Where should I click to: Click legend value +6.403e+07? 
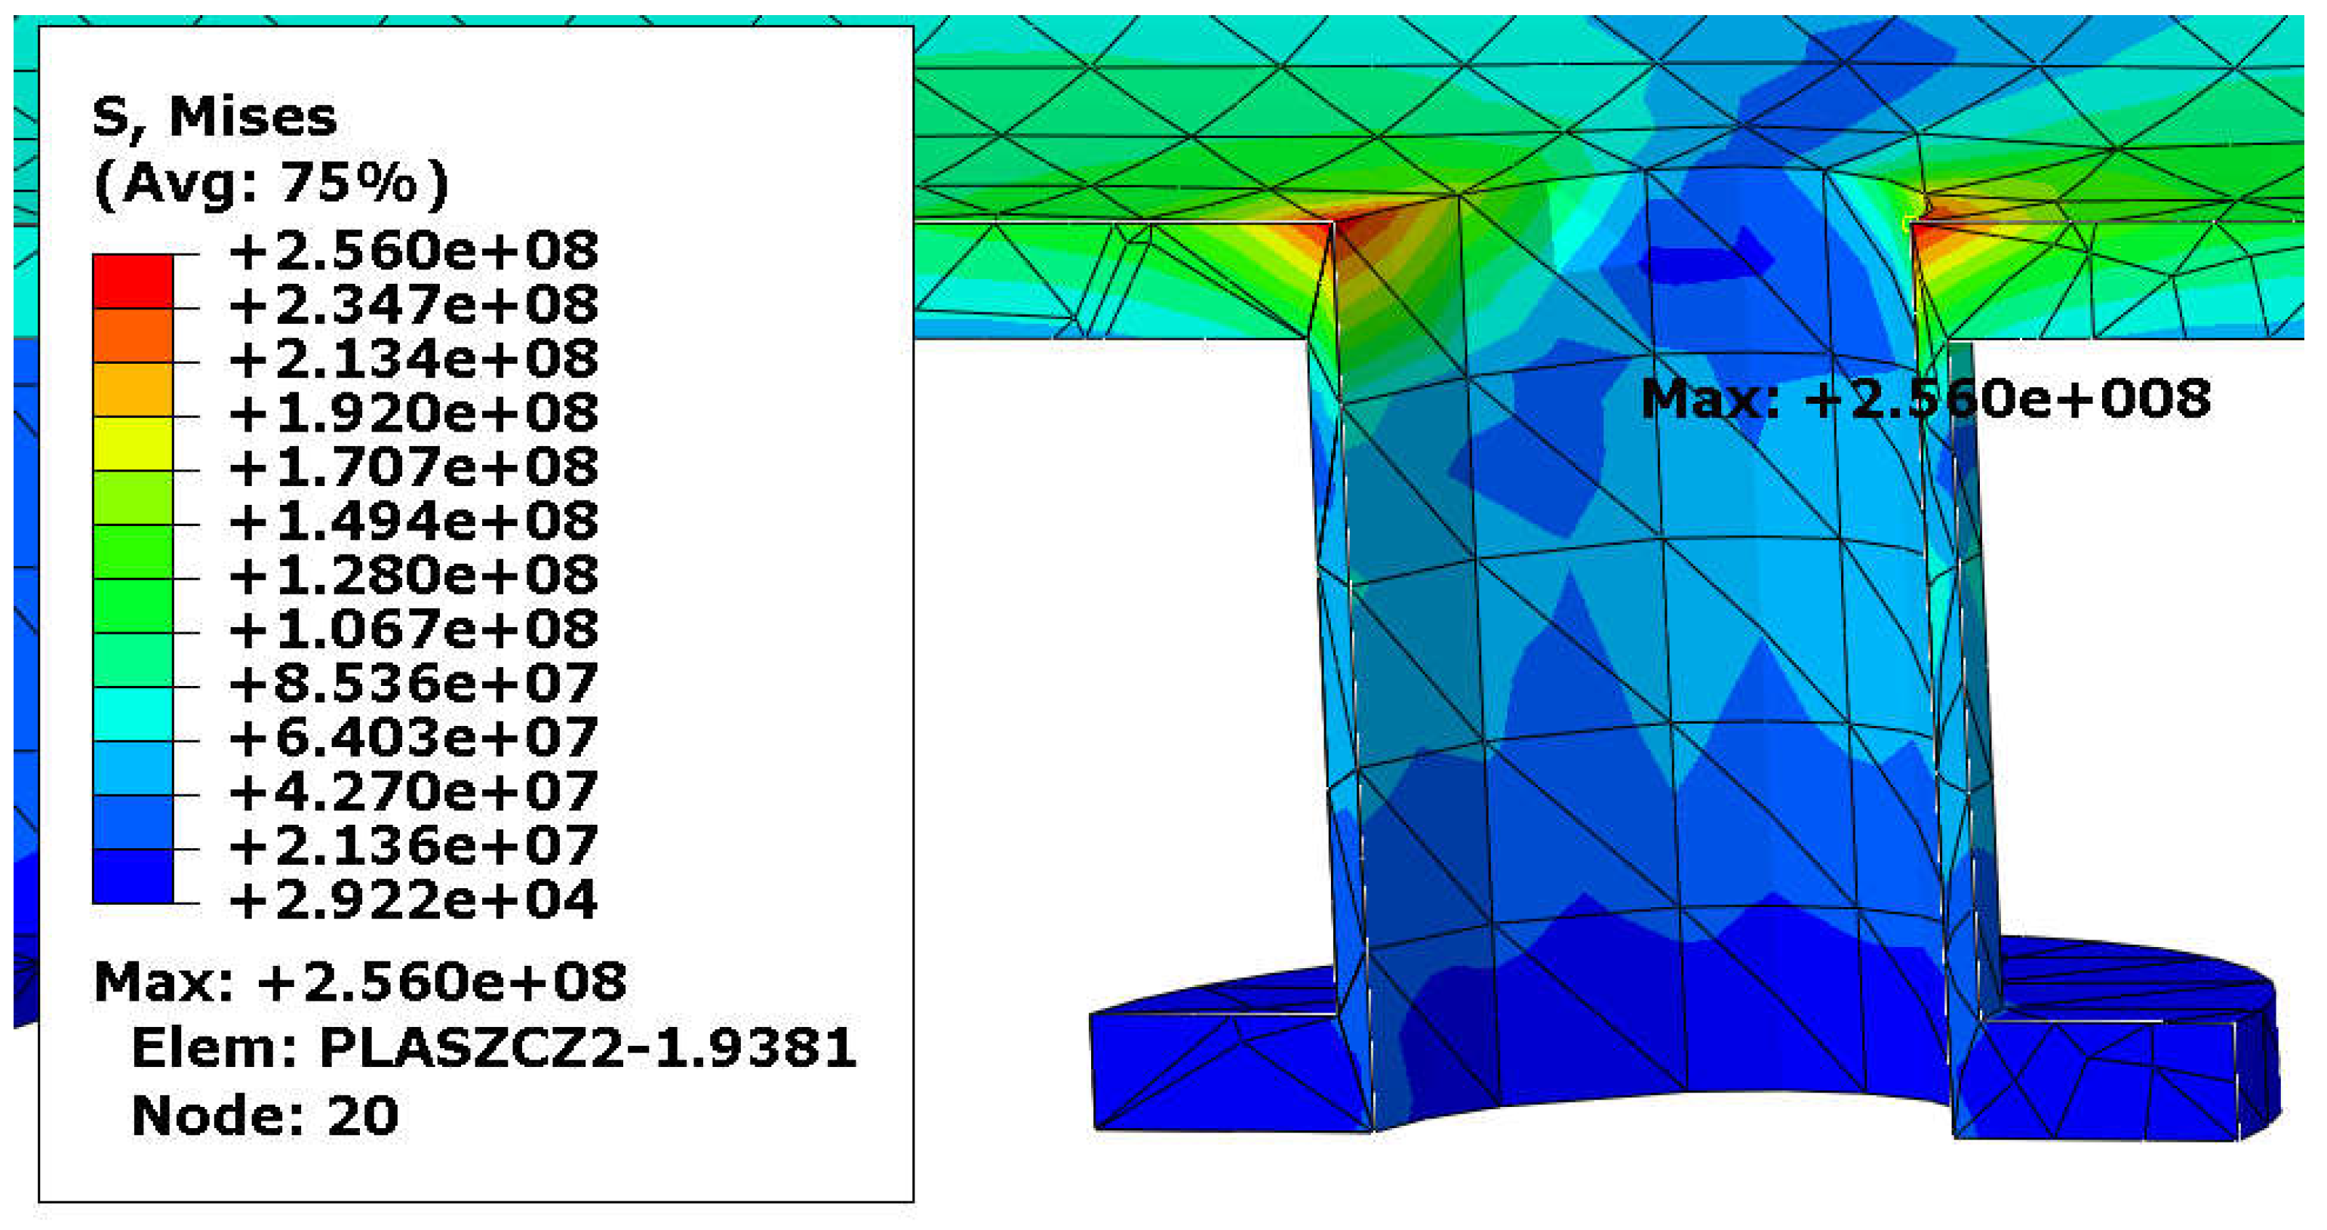coord(413,738)
